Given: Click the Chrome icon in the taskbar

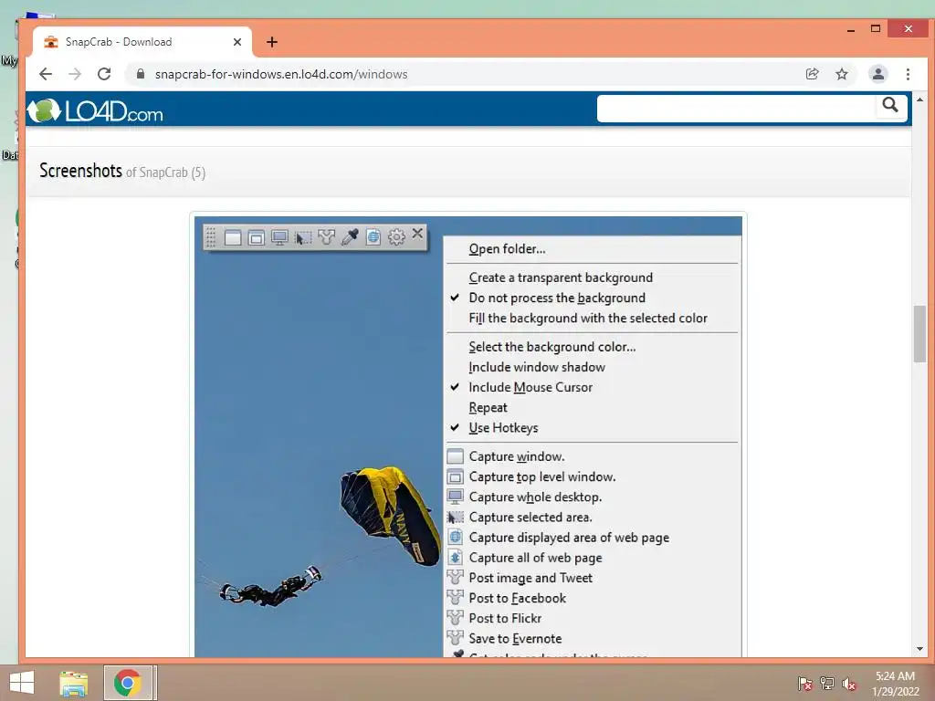Looking at the screenshot, I should (128, 683).
